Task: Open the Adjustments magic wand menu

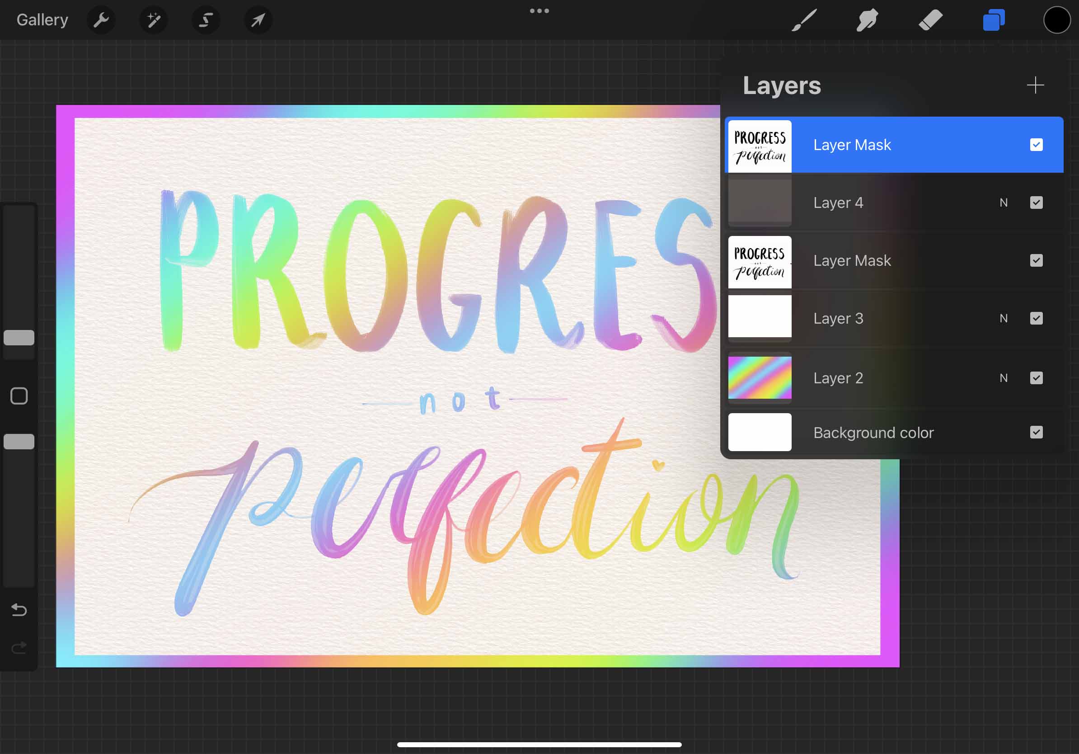Action: pyautogui.click(x=154, y=20)
